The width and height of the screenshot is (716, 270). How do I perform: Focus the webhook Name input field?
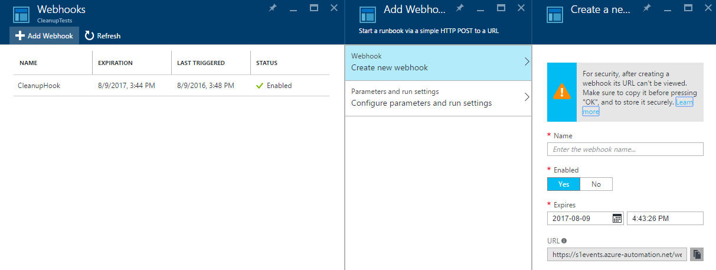point(625,149)
